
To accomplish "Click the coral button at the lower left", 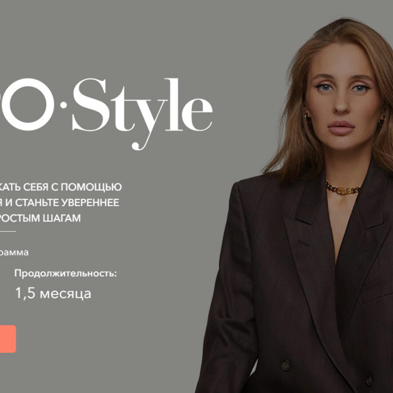I will [x=8, y=339].
